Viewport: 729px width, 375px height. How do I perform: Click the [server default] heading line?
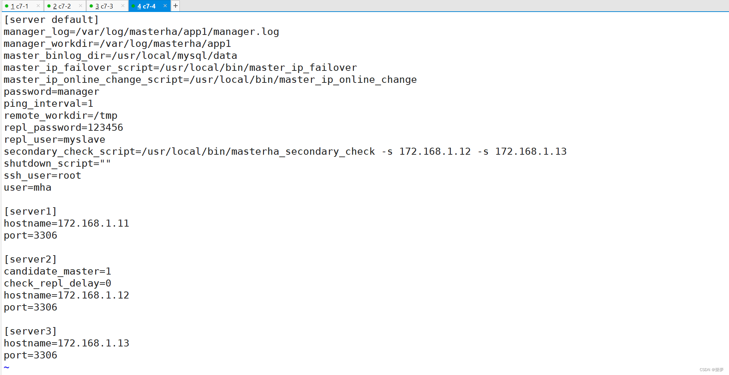tap(51, 19)
